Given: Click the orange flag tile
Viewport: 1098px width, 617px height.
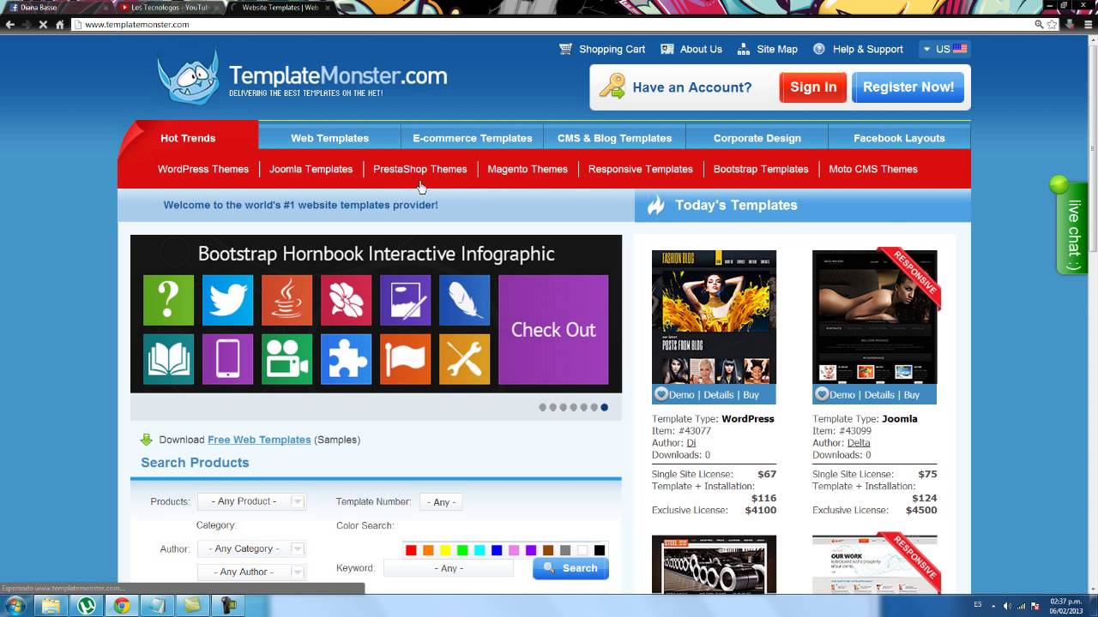Looking at the screenshot, I should point(405,359).
